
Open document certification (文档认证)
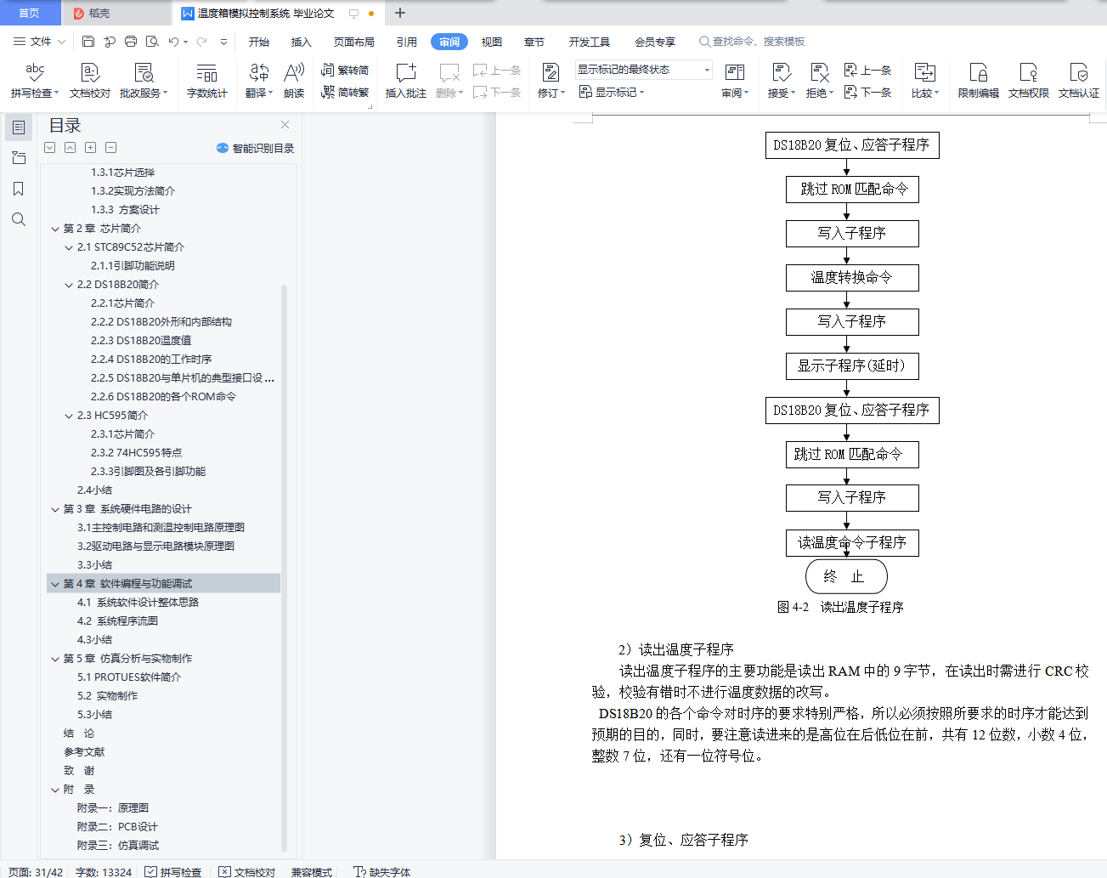coord(1079,81)
